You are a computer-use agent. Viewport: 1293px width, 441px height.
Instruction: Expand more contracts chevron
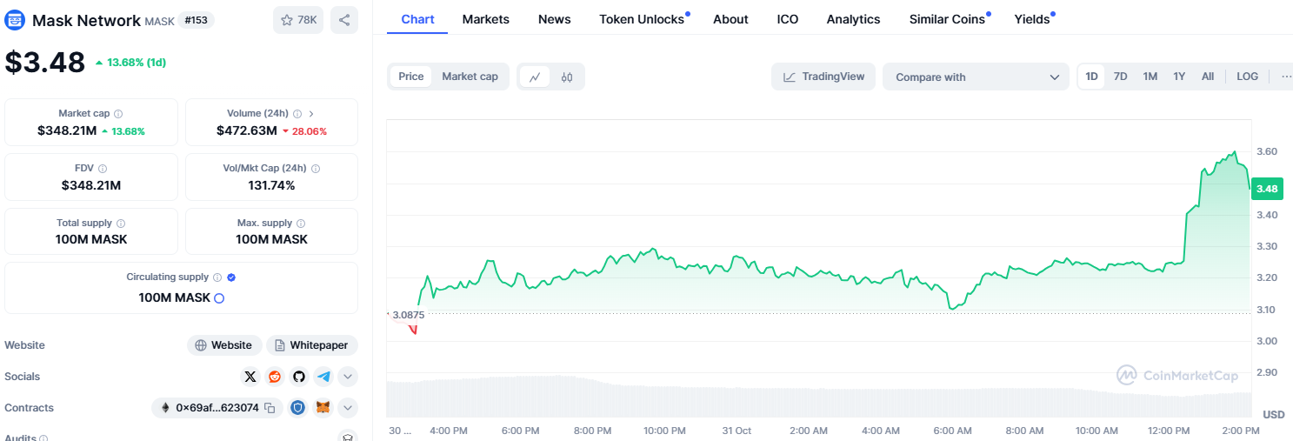[348, 408]
